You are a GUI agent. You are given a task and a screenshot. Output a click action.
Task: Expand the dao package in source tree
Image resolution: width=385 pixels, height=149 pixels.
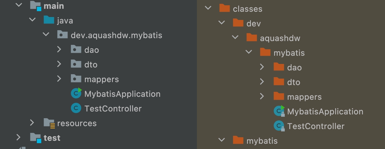[59, 49]
